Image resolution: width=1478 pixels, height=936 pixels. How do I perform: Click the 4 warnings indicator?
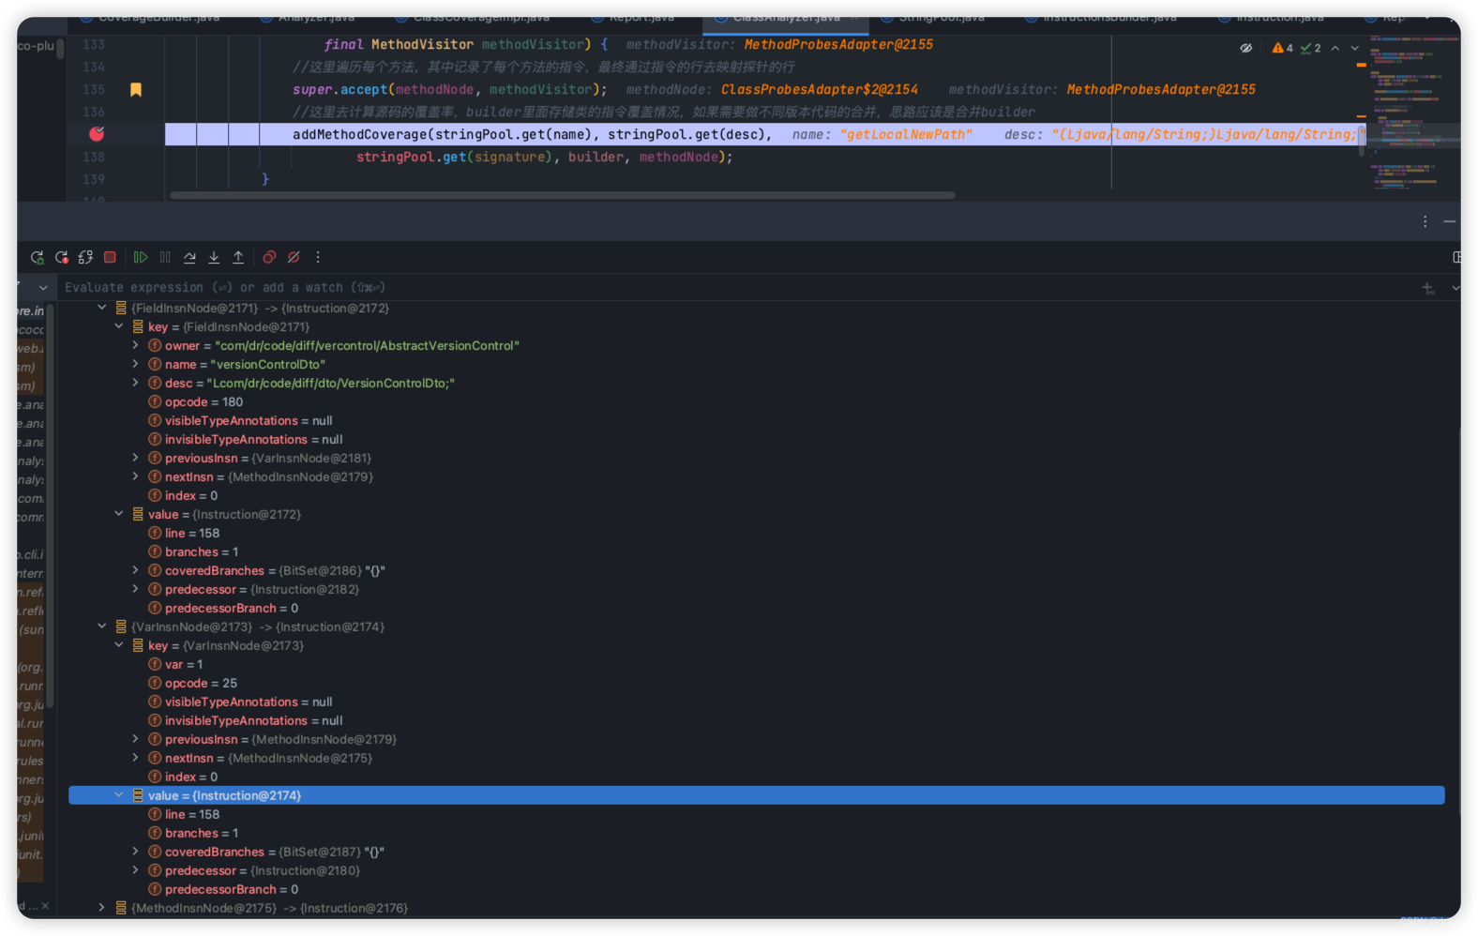[x=1282, y=48]
